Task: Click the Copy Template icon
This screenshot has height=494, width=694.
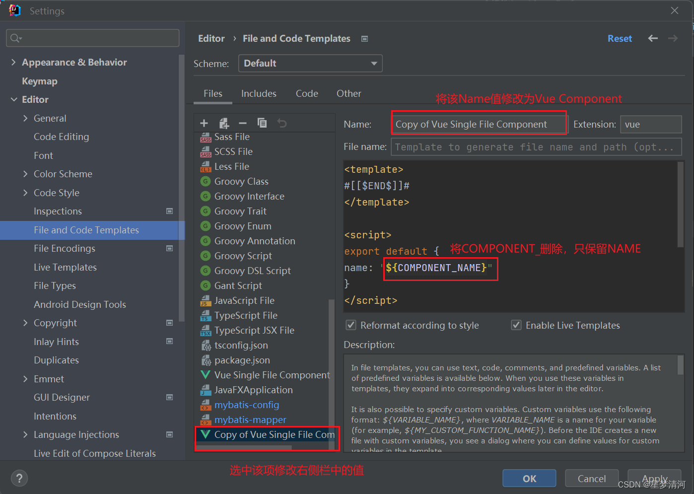Action: (262, 123)
